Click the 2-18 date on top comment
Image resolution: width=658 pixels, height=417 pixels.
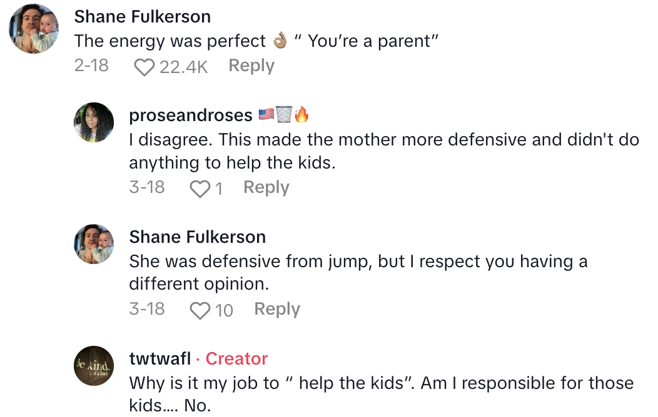[x=91, y=66]
